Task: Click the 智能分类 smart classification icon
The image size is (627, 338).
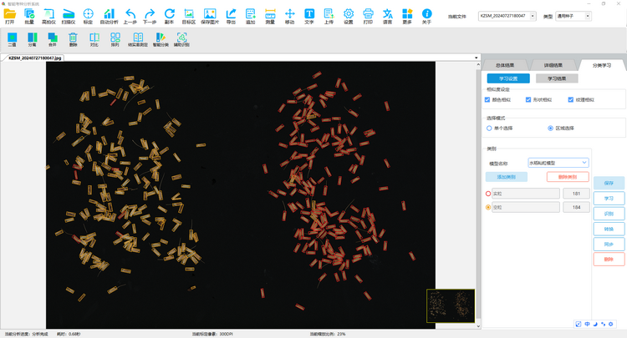Action: (x=161, y=38)
